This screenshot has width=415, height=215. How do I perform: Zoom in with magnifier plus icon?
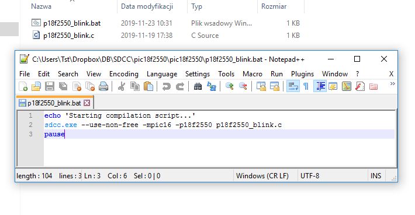tap(230, 87)
